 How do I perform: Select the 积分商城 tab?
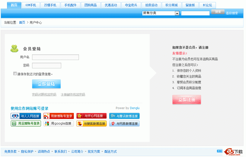coord(172,5)
